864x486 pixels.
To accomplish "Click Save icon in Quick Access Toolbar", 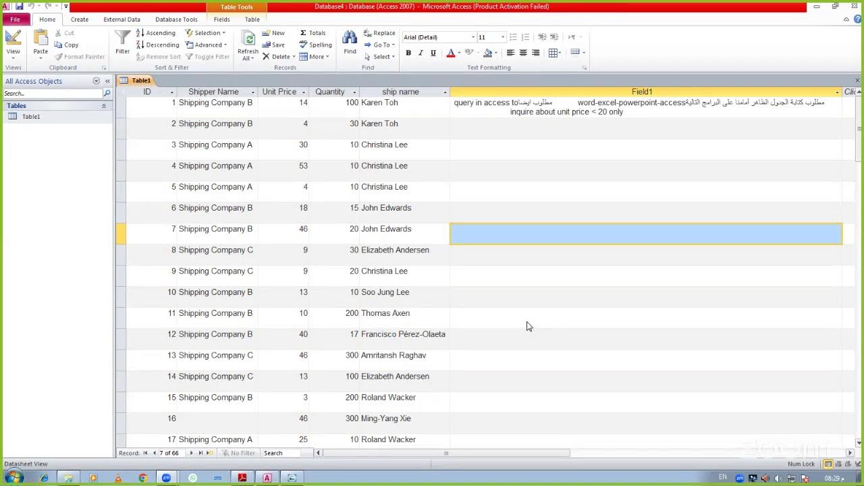I will pos(19,6).
